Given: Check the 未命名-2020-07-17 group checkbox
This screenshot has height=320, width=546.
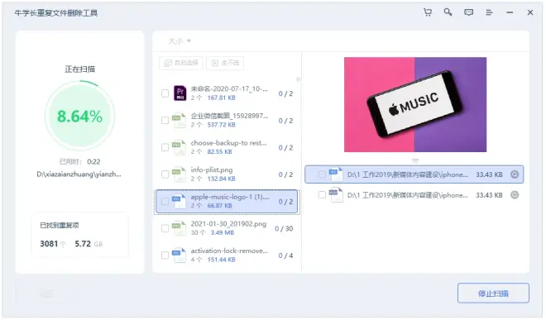Looking at the screenshot, I should coord(165,93).
